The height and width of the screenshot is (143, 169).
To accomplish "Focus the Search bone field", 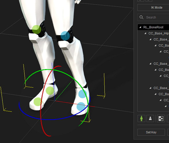I will coord(153,17).
